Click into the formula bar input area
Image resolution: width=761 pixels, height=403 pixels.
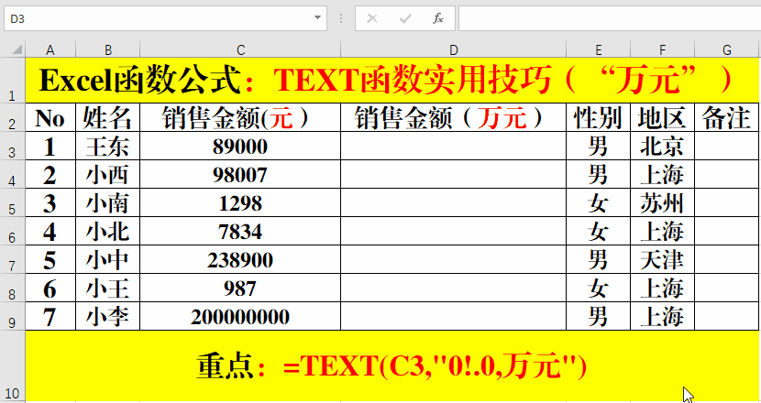[x=610, y=18]
